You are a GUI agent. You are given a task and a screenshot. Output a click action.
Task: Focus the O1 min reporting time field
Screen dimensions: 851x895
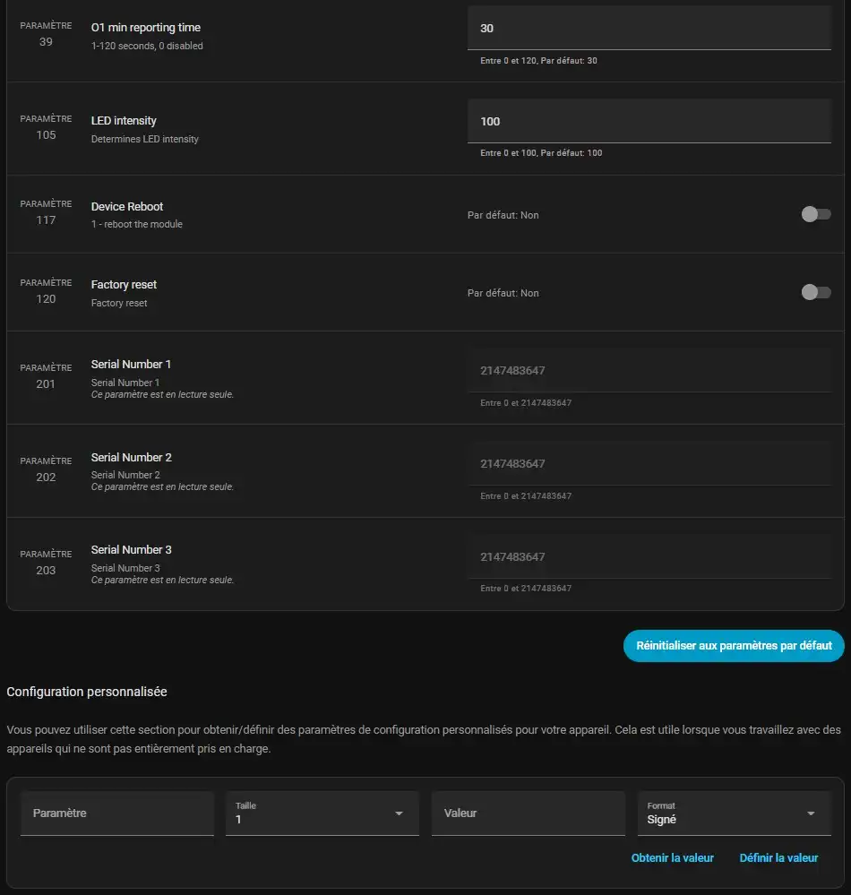pos(649,29)
